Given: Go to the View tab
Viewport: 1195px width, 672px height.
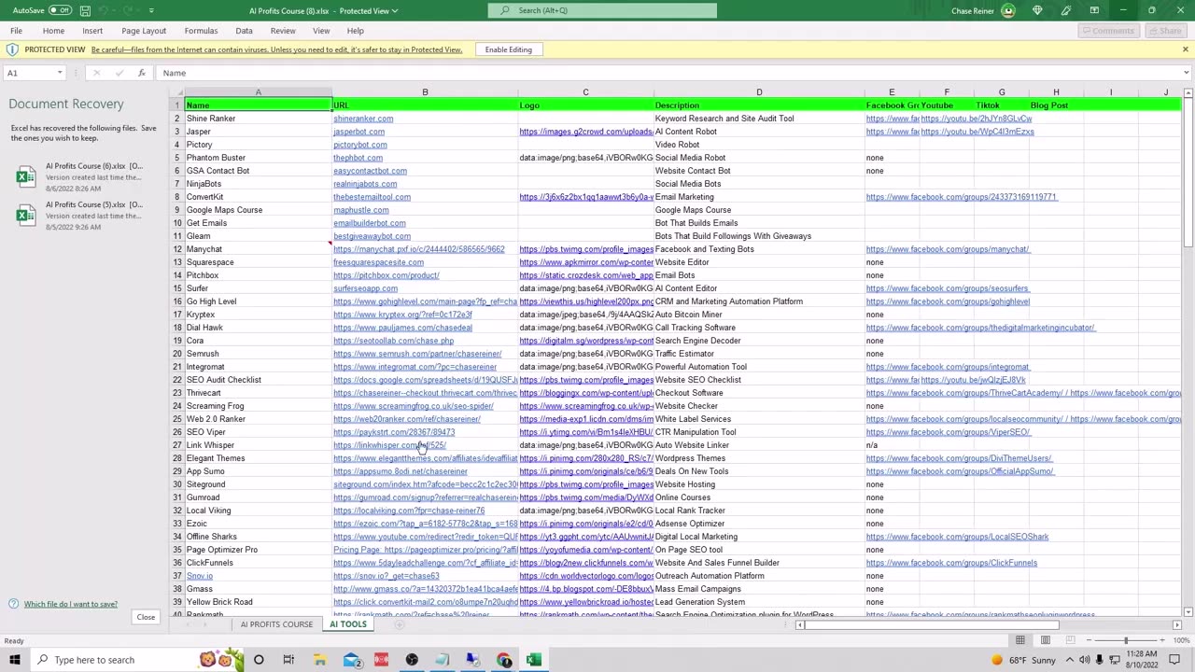Looking at the screenshot, I should click(321, 31).
